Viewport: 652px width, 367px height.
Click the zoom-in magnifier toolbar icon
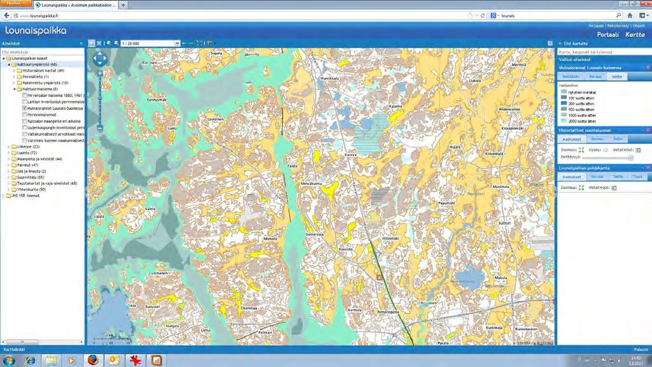tap(109, 43)
